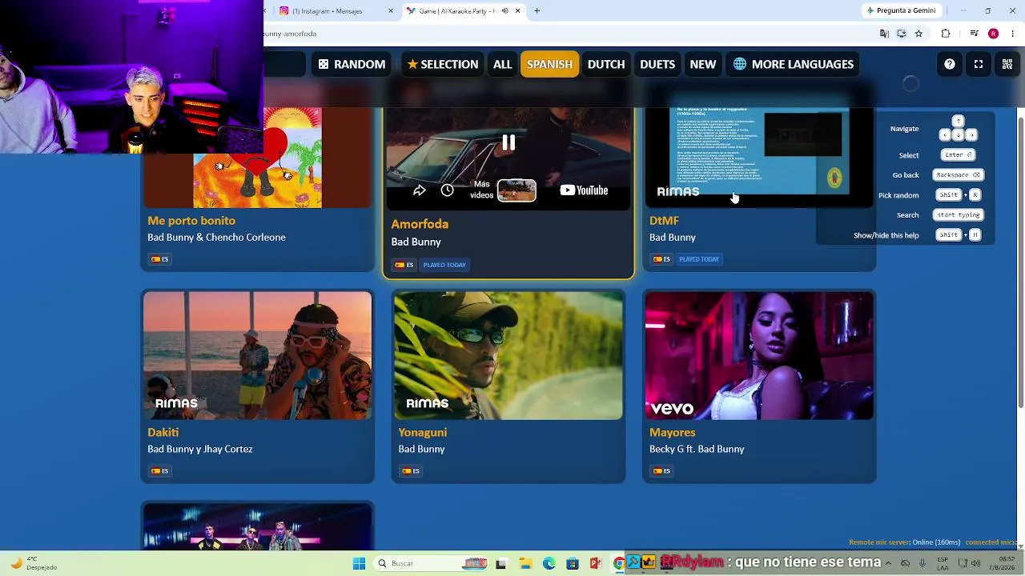Select the ALL songs filter
This screenshot has width=1025, height=576.
coord(502,64)
